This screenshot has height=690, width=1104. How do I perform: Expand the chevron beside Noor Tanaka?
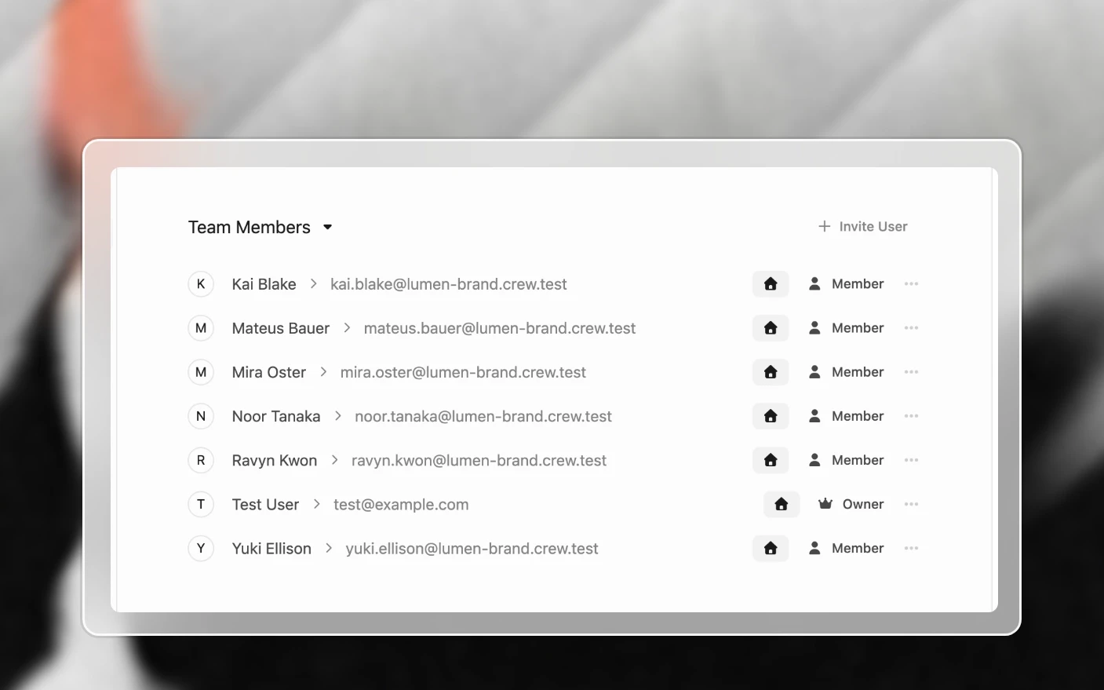338,416
